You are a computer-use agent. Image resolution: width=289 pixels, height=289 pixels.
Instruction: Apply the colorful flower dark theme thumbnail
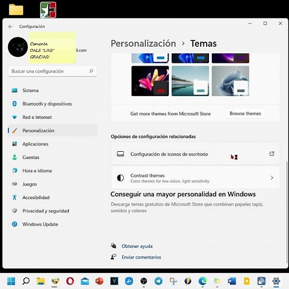tap(150, 81)
